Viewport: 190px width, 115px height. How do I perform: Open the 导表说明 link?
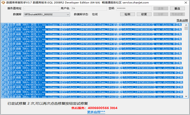tap(182, 20)
